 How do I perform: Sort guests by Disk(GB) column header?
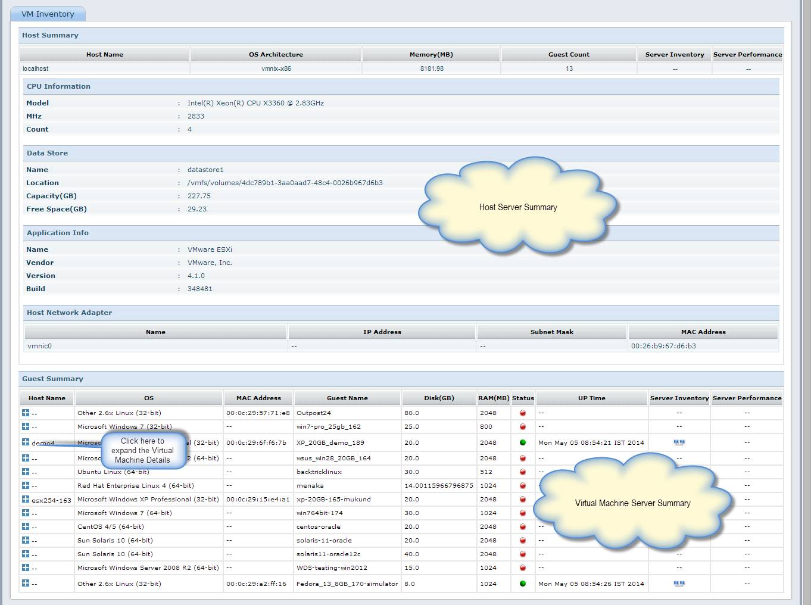tap(439, 398)
